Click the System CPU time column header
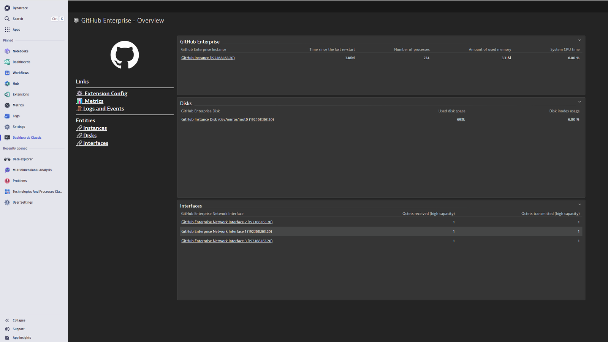The image size is (608, 342). click(x=565, y=49)
